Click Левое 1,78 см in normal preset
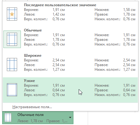The image size is (140, 125). pos(44,40)
